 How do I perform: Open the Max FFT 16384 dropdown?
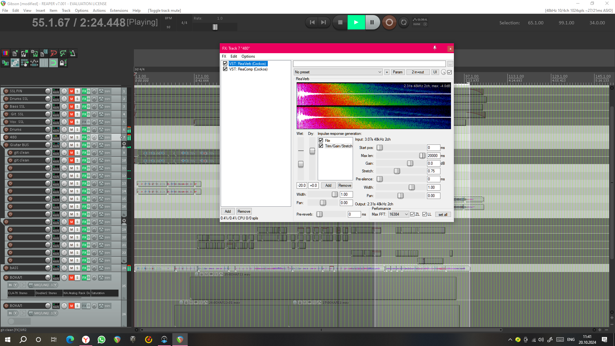[x=398, y=214]
